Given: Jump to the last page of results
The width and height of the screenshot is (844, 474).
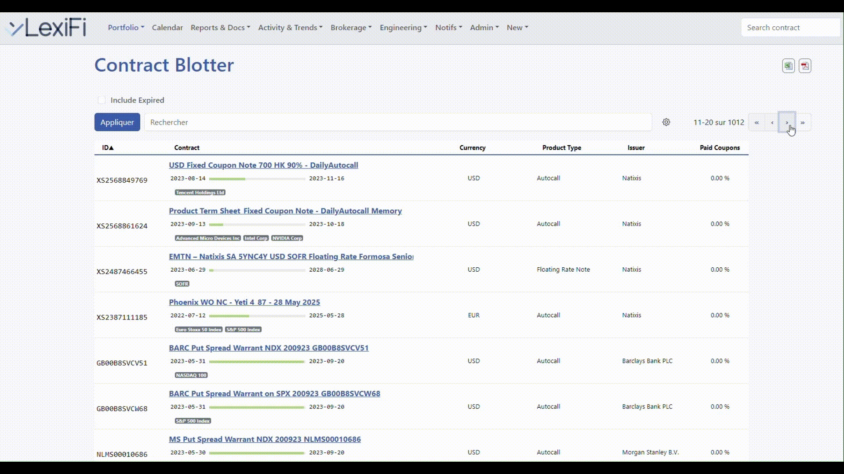Looking at the screenshot, I should (803, 122).
